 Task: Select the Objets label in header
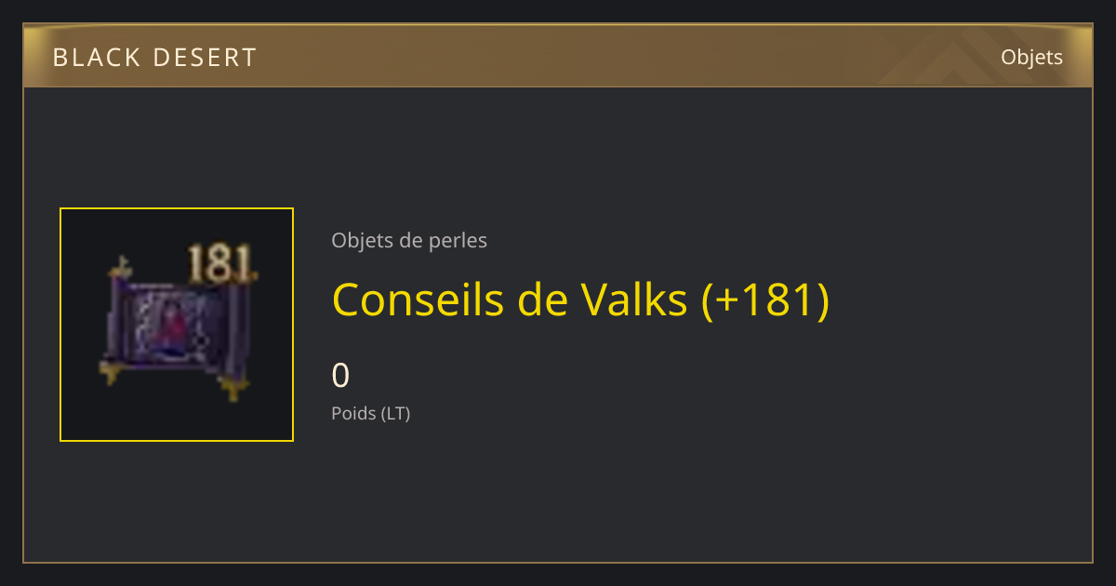coord(1031,58)
